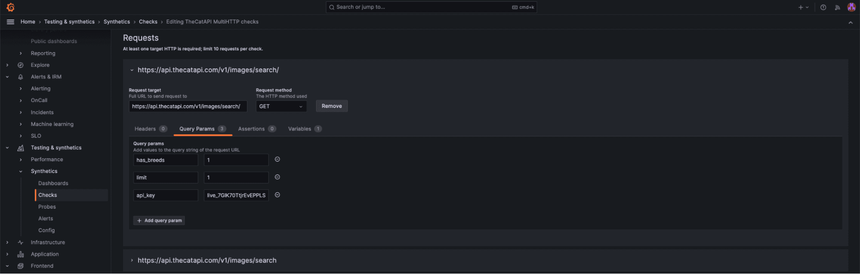The height and width of the screenshot is (274, 860).
Task: Click the Frontend icon in sidebar
Action: coord(20,266)
